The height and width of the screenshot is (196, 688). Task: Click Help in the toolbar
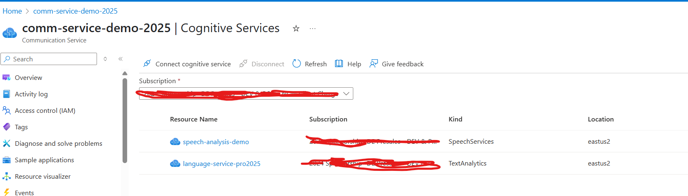[x=348, y=64]
